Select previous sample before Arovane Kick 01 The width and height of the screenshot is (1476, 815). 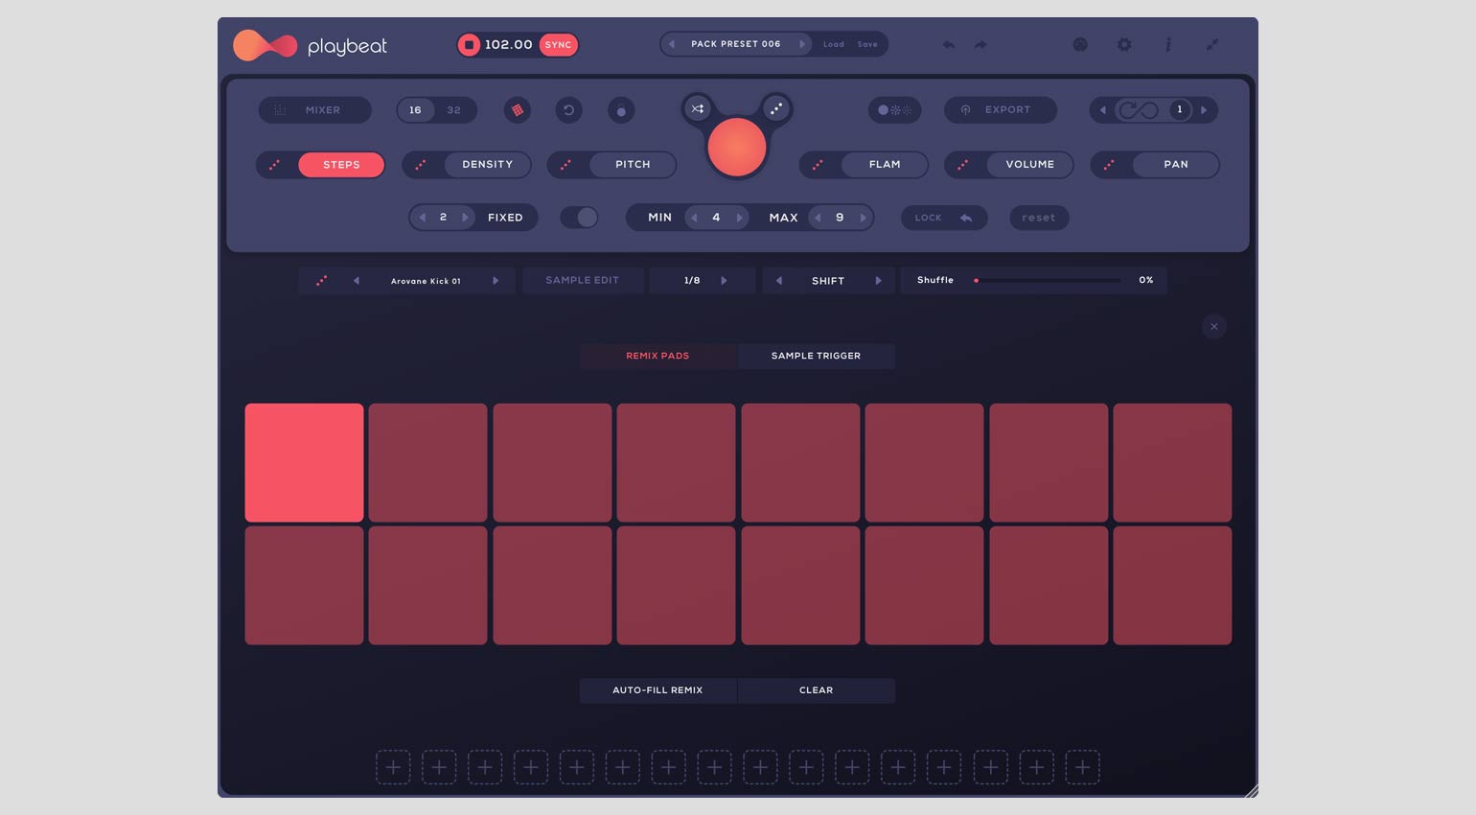tap(357, 281)
